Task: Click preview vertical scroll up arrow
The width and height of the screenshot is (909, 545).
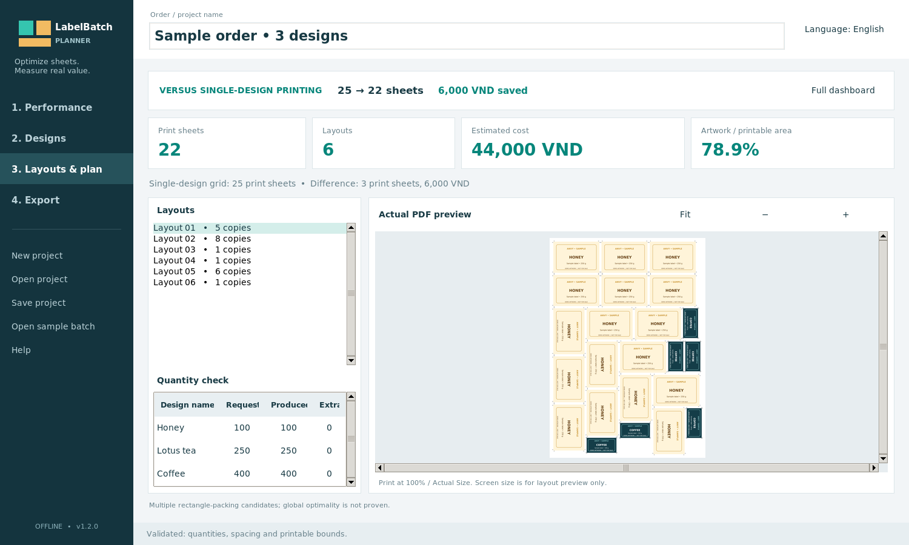Action: (x=883, y=236)
